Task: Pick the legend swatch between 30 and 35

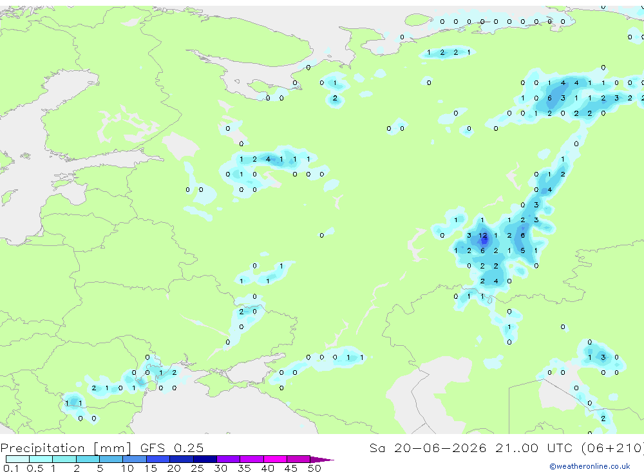Action: point(229,459)
